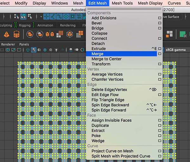Open the Mesh Tools menu

122,3
